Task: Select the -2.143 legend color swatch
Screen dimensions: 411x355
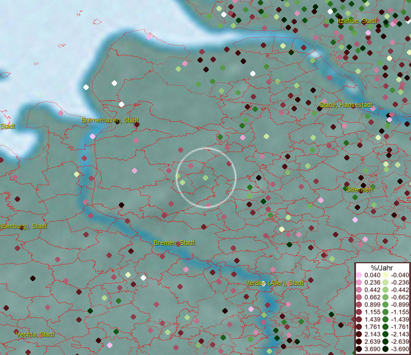Action: [x=386, y=334]
